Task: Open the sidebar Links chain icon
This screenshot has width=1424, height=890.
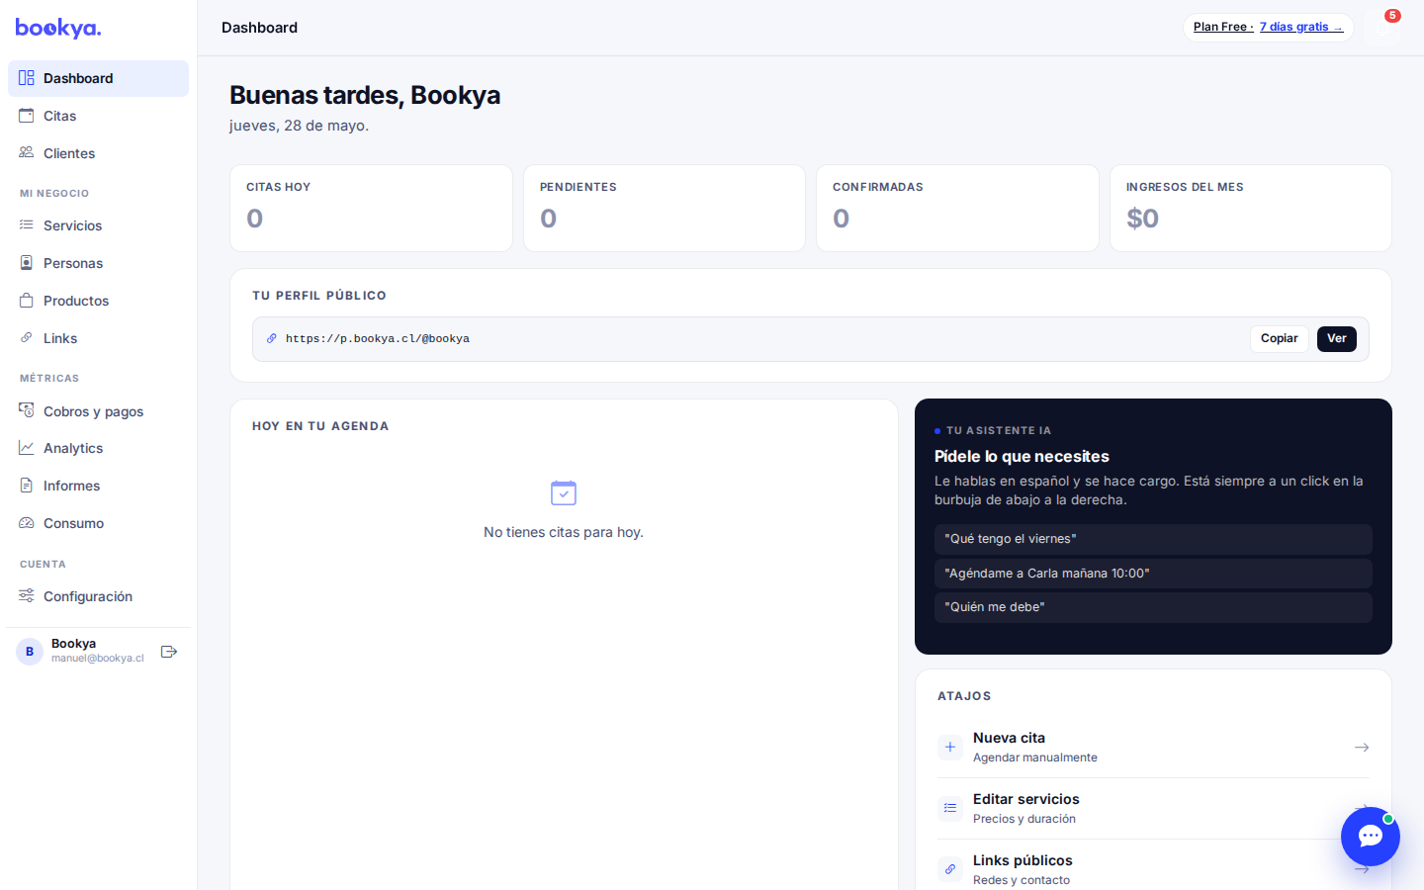Action: click(x=27, y=338)
